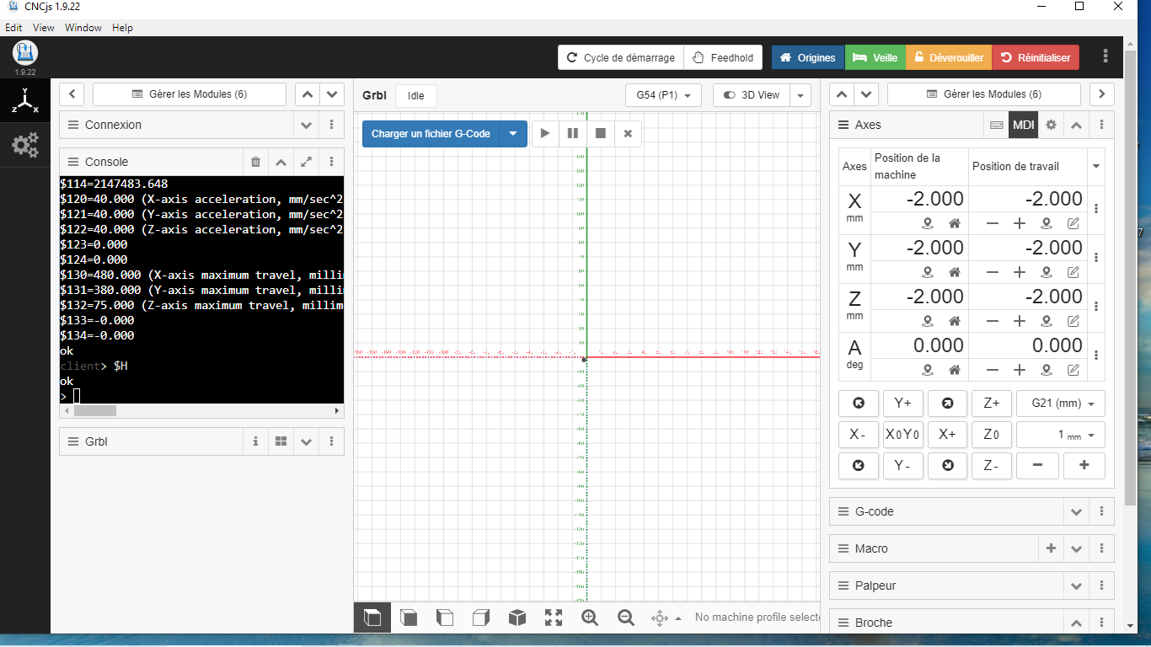Click the Play G-code button
This screenshot has height=647, width=1151.
click(x=545, y=133)
